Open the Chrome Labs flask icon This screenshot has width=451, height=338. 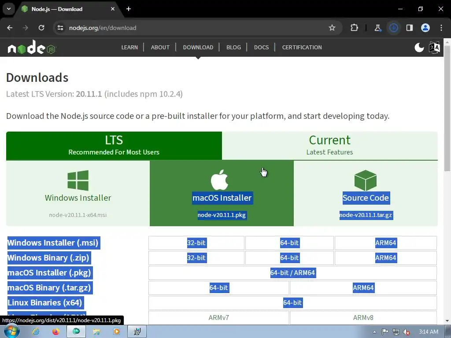pos(377,28)
